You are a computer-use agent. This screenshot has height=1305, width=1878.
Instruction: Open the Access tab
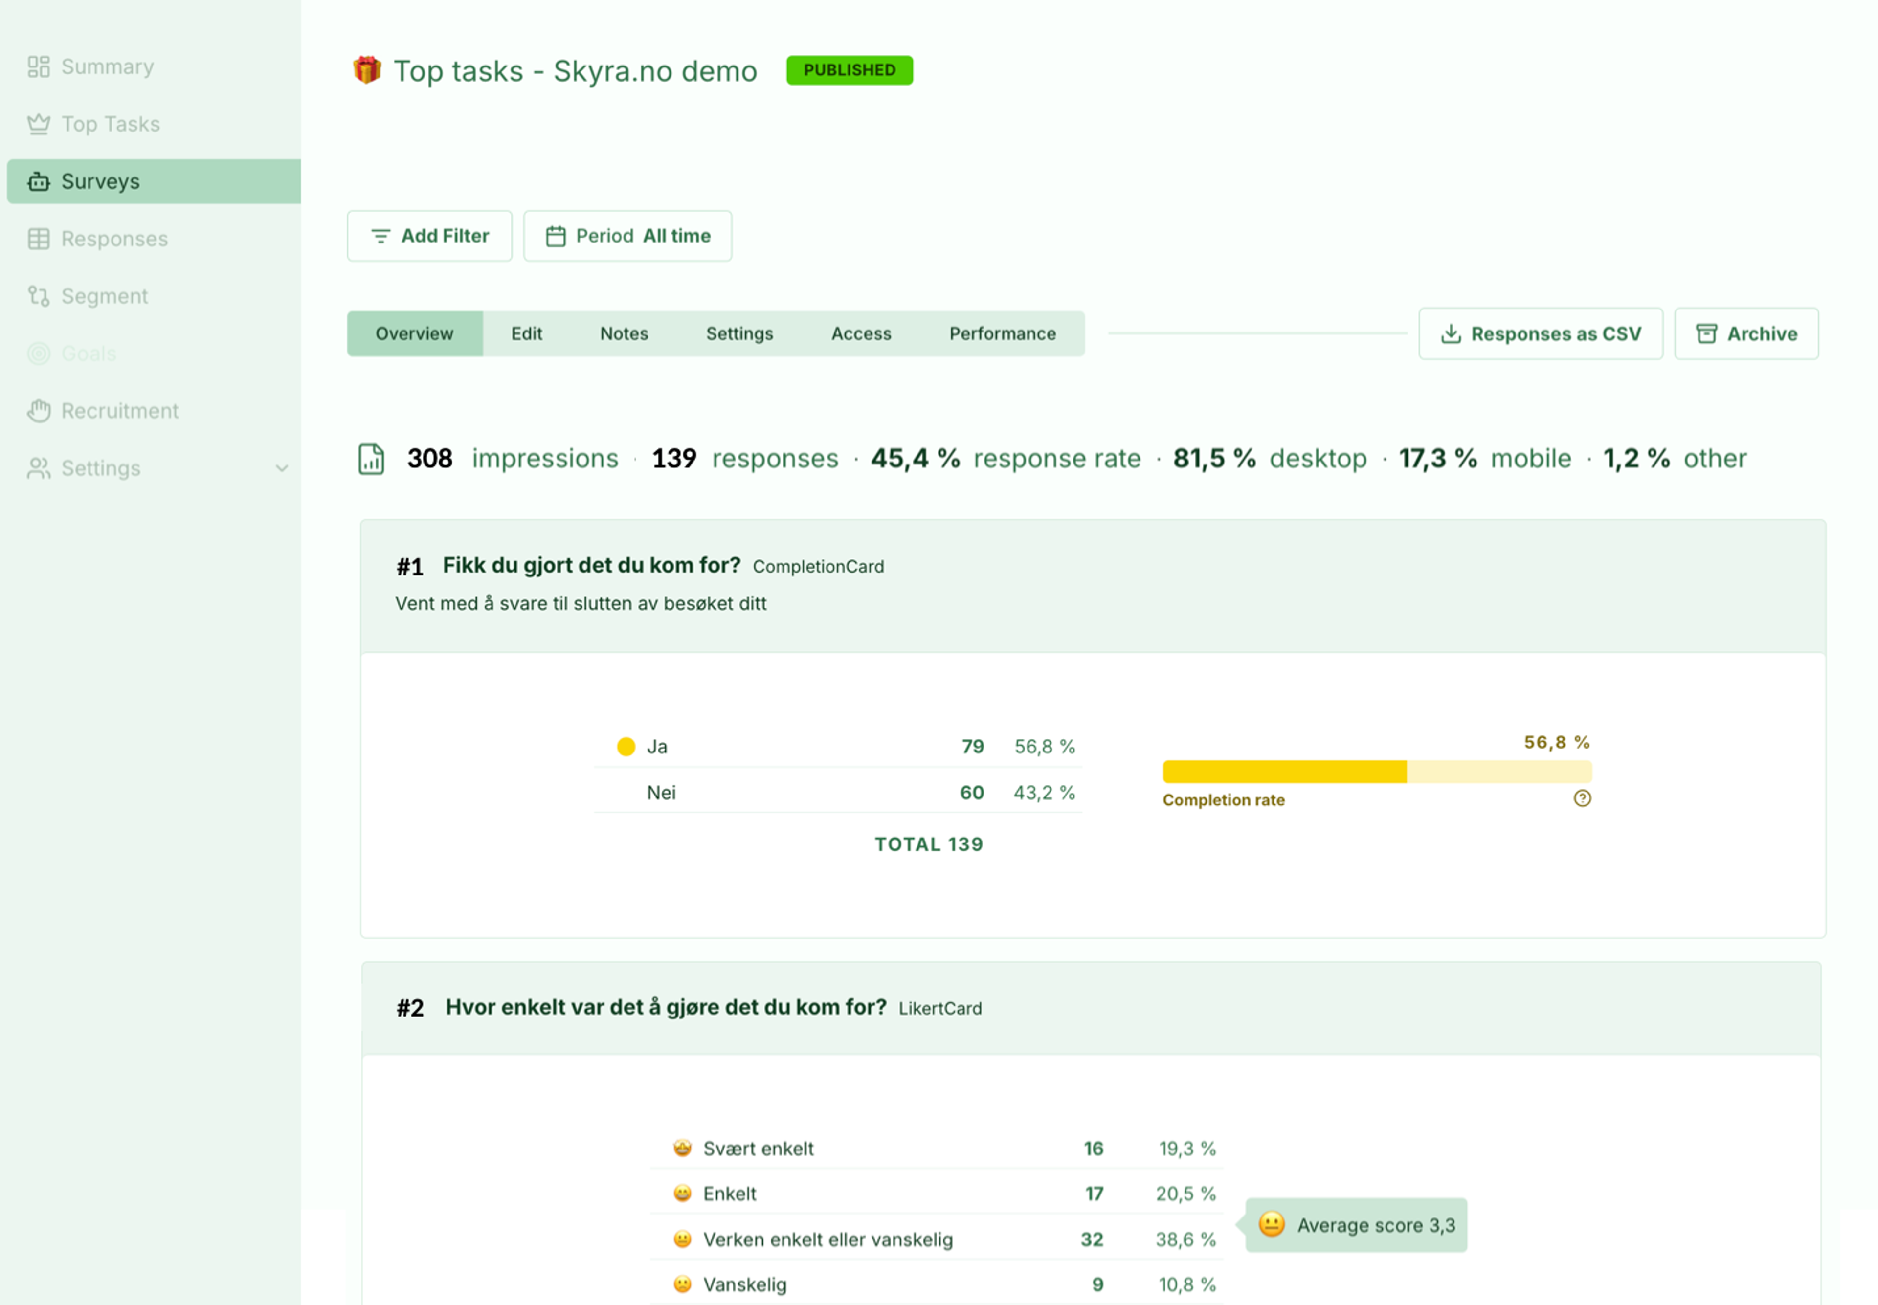861,333
